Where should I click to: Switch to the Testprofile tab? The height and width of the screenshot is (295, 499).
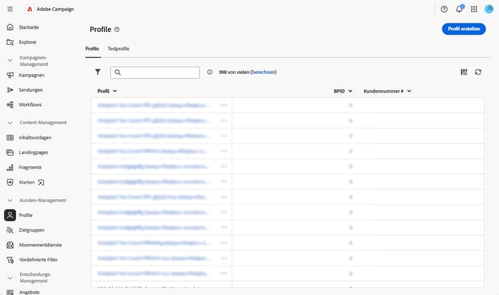(x=118, y=49)
